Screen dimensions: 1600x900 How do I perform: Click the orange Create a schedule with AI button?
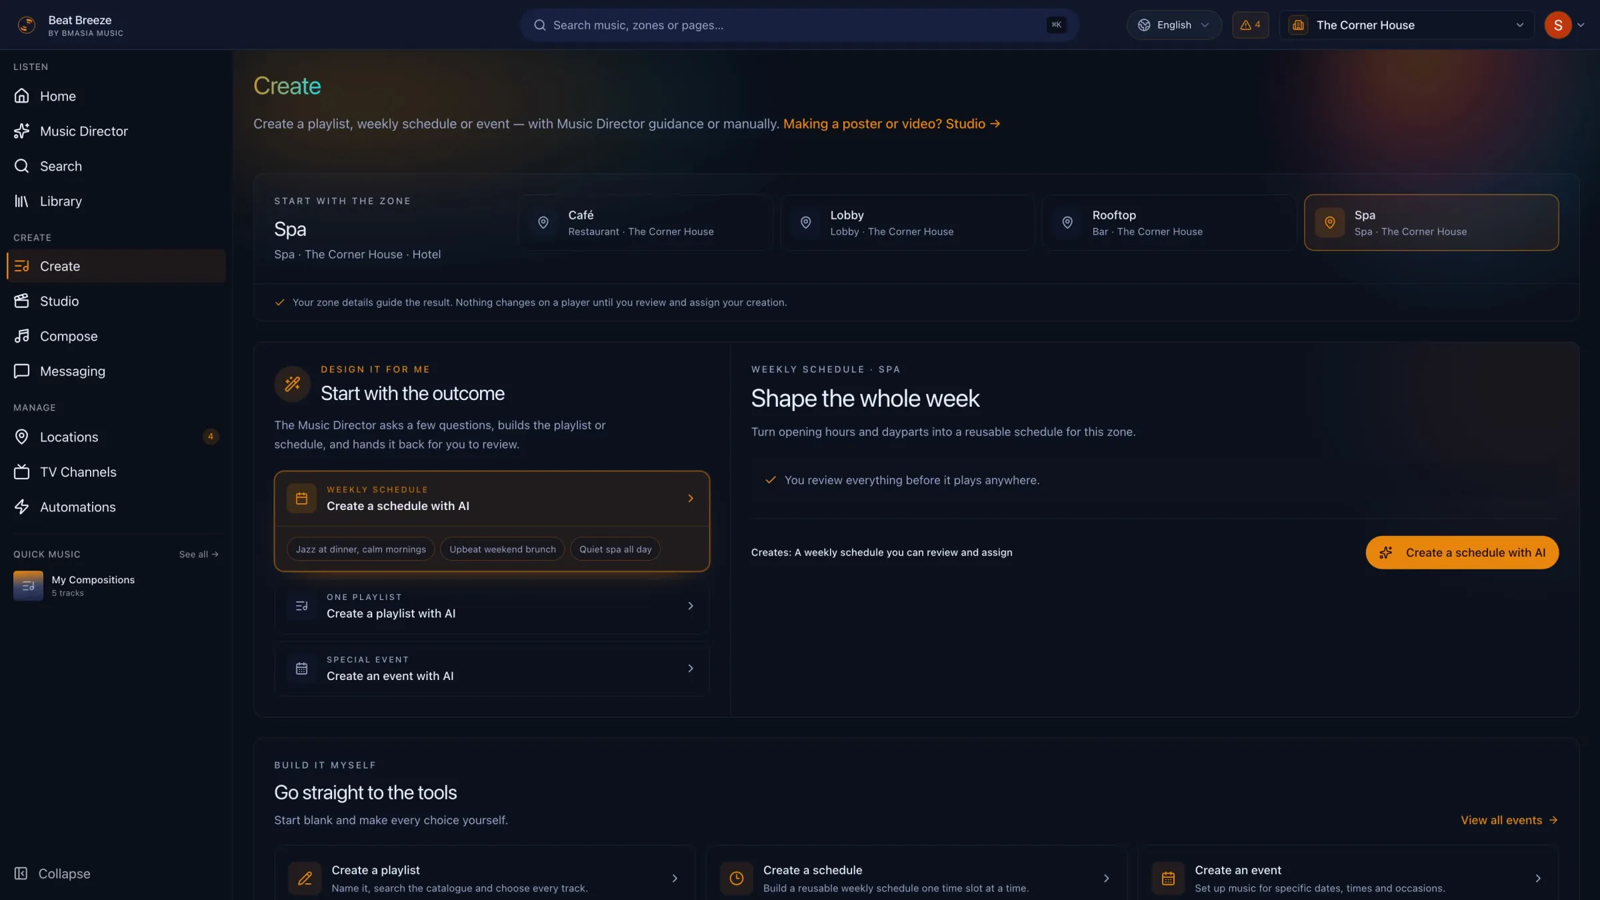point(1462,553)
